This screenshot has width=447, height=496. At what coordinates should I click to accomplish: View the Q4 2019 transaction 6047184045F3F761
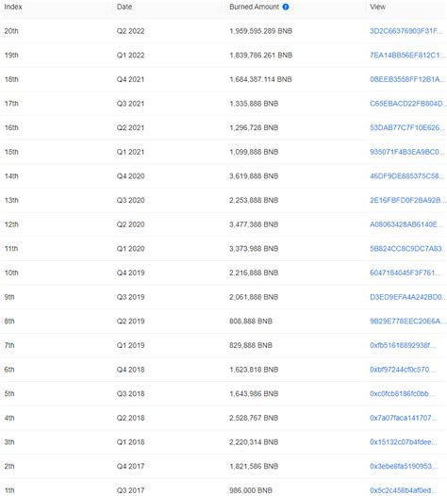pos(406,273)
